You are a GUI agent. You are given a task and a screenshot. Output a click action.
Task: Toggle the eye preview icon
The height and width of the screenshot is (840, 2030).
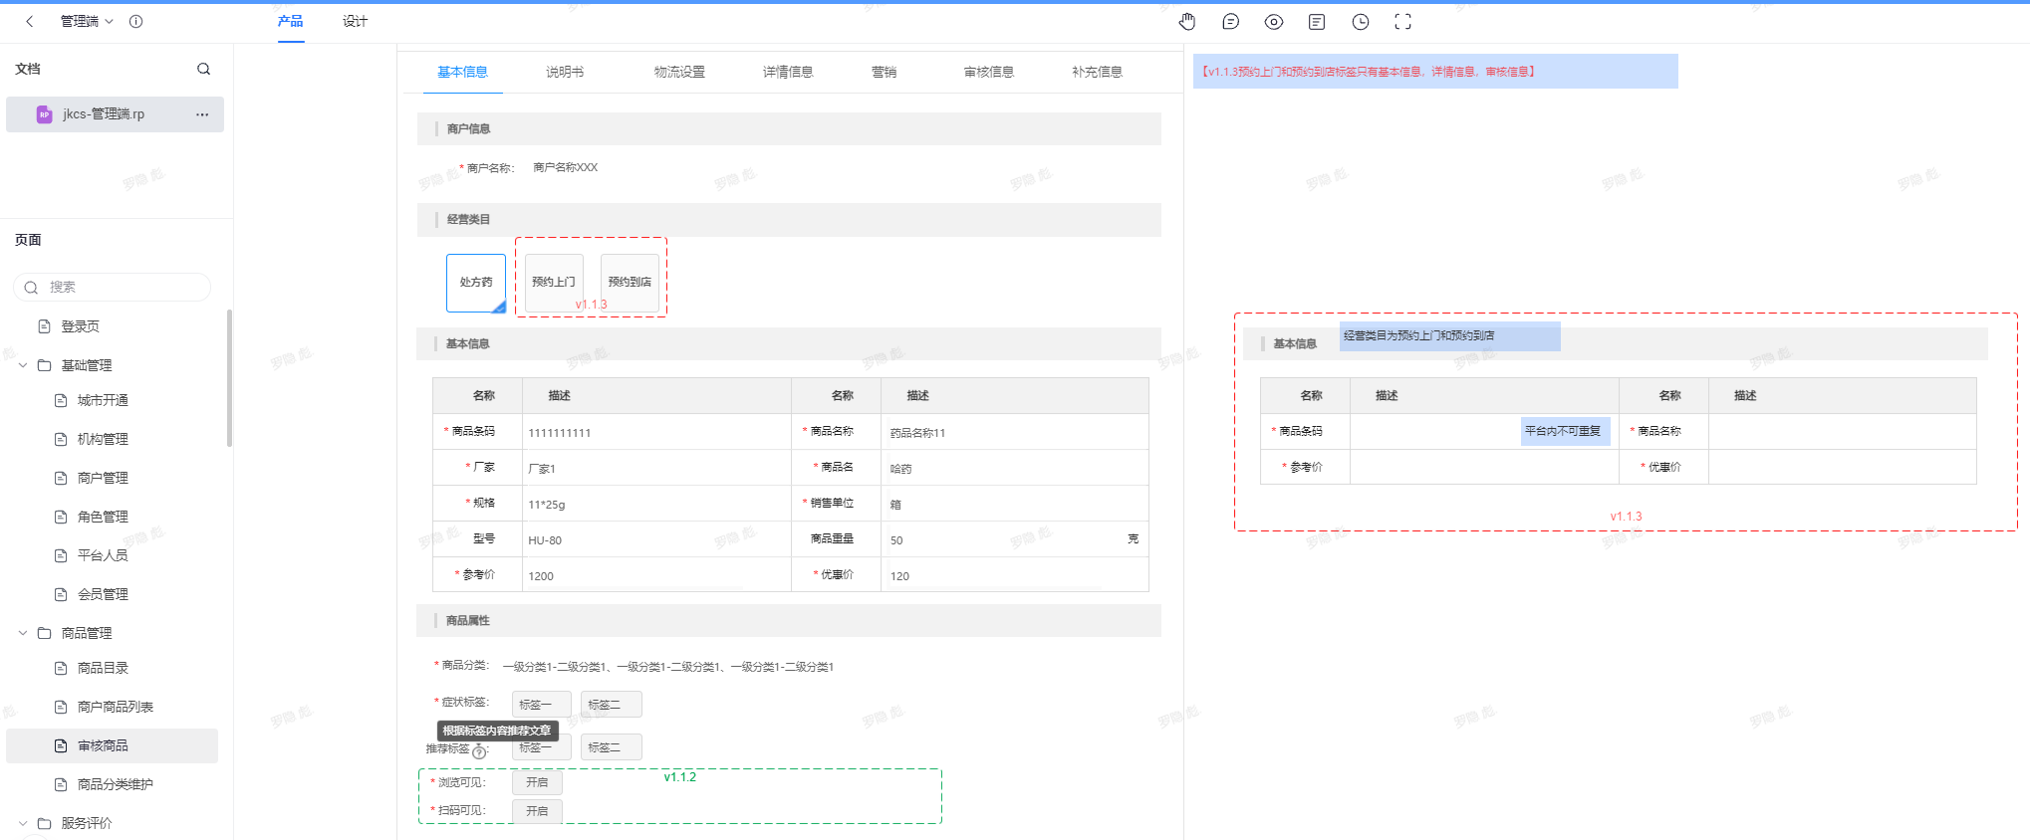tap(1274, 21)
